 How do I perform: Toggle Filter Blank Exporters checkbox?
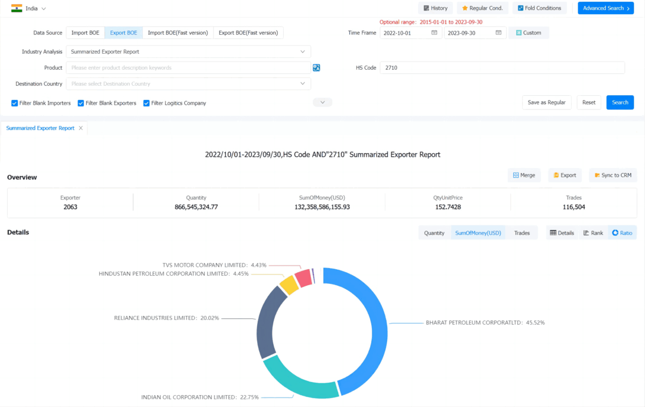pos(80,103)
